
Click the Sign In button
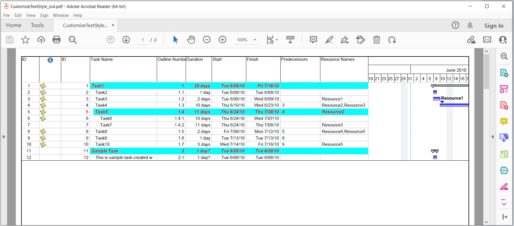(x=494, y=26)
